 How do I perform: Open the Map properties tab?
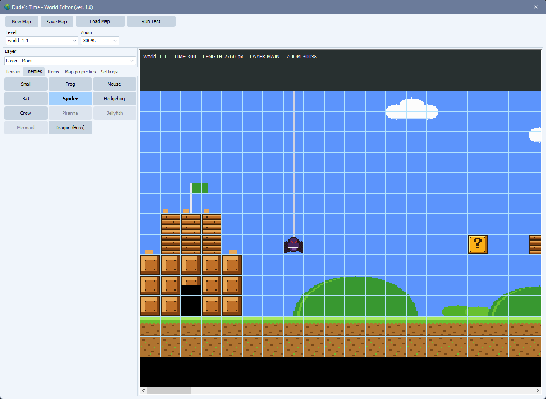[x=80, y=72]
